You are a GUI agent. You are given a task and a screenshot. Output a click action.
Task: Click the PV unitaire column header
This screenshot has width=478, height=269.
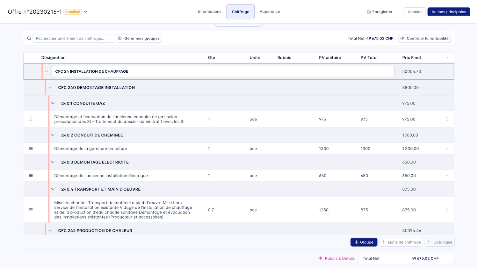(330, 58)
